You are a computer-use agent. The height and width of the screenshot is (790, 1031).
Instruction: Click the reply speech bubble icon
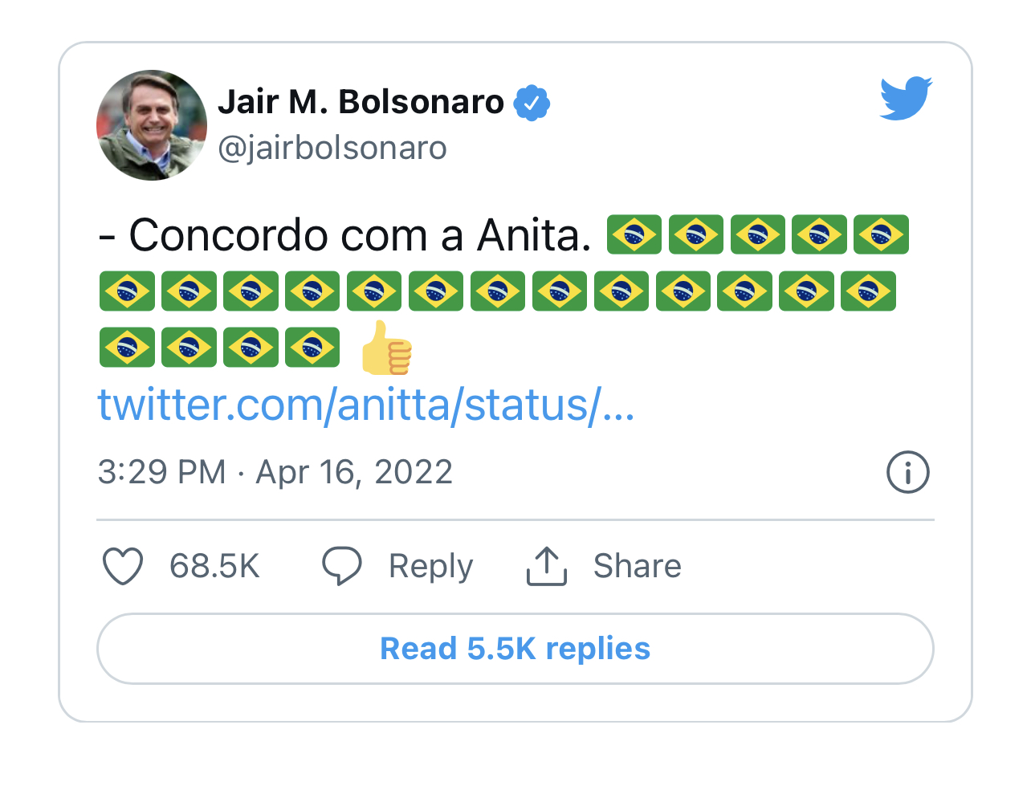pos(342,565)
